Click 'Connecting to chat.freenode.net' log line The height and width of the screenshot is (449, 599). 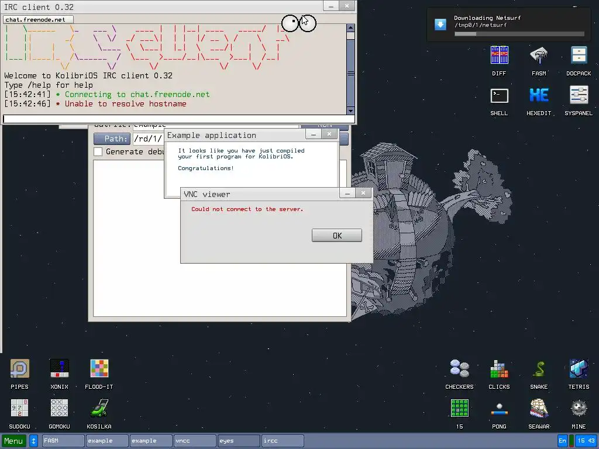click(x=137, y=94)
